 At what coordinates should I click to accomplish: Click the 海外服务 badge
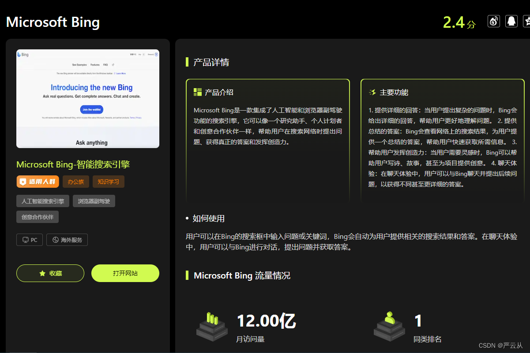[x=67, y=240]
